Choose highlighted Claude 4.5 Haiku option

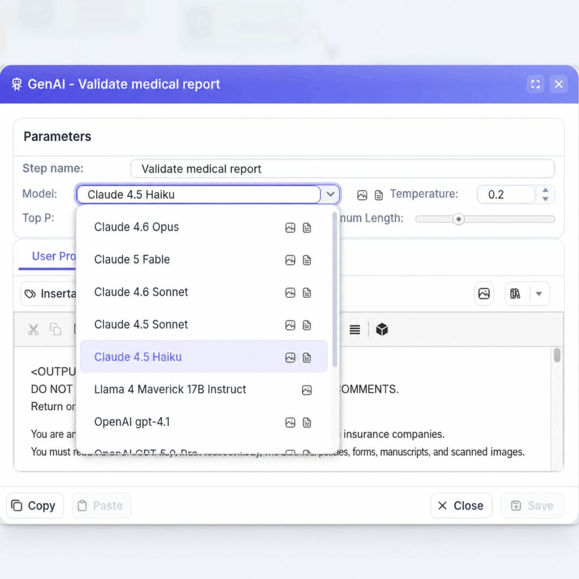click(x=204, y=357)
